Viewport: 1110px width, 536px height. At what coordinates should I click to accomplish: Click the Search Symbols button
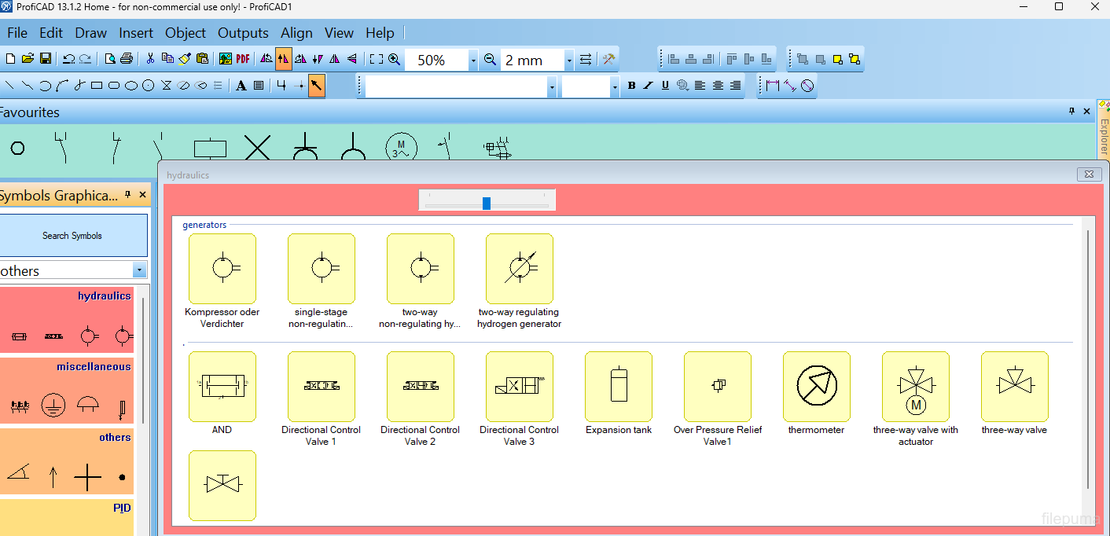[72, 235]
